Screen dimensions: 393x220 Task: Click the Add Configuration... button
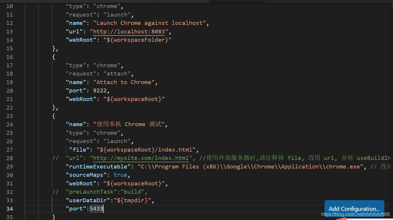pyautogui.click(x=354, y=209)
